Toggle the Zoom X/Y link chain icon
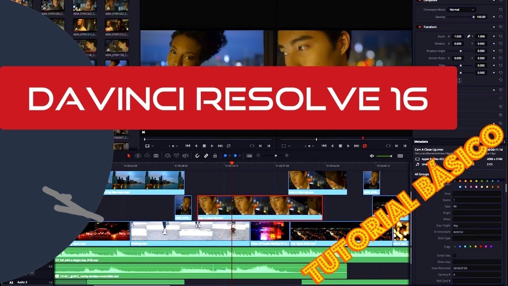Screen dimensions: 508x286 (469, 36)
